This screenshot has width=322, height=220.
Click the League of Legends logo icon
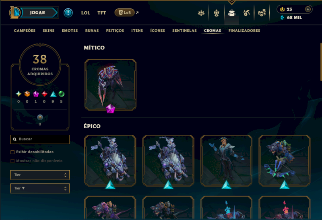[x=14, y=12]
